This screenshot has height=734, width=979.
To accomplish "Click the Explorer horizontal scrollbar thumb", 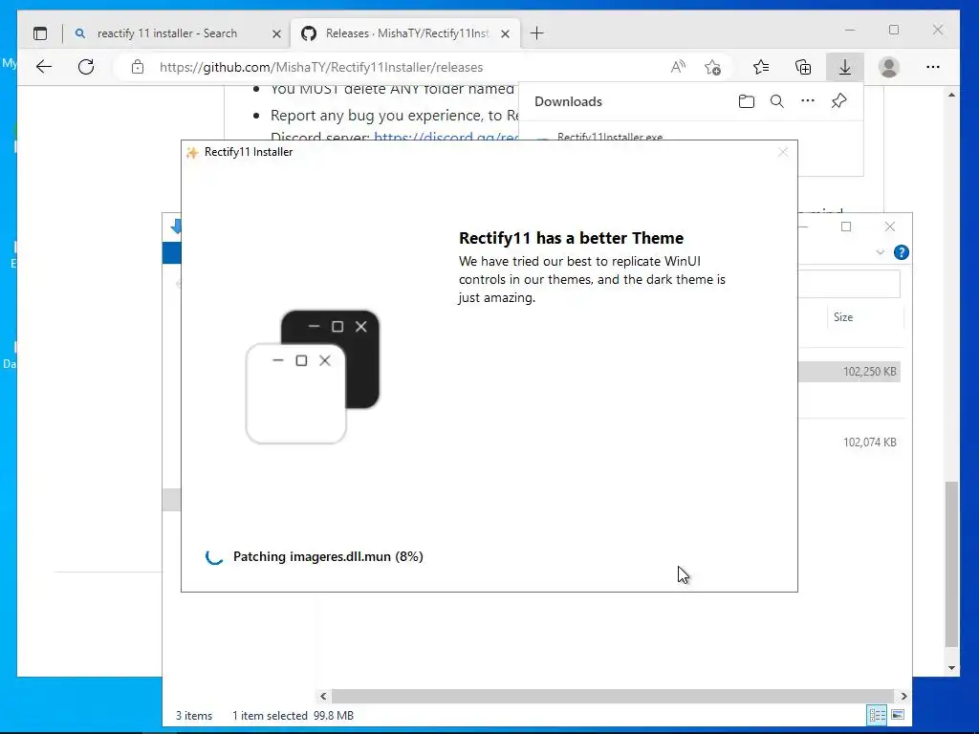I will pyautogui.click(x=613, y=696).
